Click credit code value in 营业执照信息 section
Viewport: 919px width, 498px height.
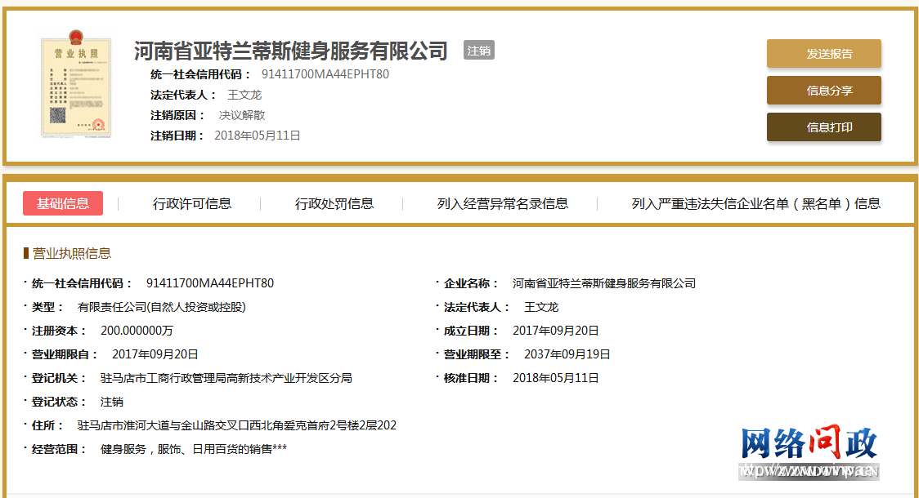[210, 283]
